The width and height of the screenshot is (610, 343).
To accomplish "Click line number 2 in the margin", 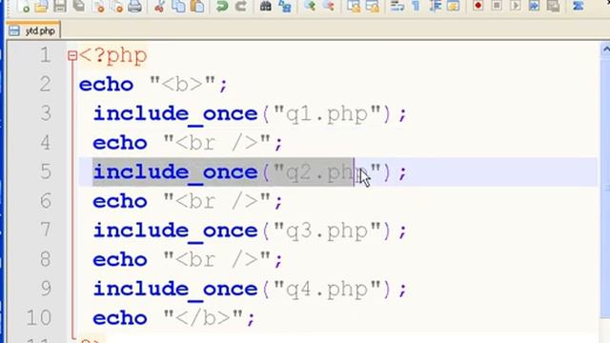I will 45,84.
